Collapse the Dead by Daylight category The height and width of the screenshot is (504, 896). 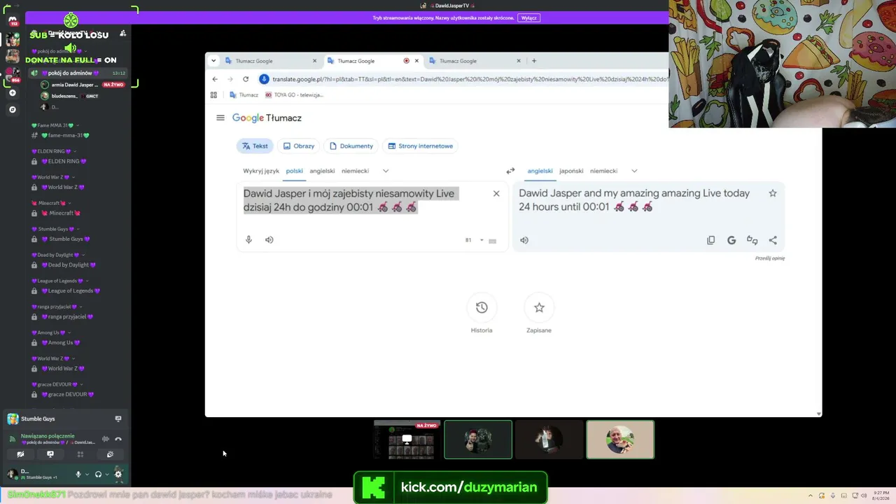(x=58, y=255)
